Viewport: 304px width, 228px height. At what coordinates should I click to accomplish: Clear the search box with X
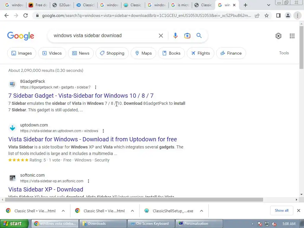point(161,36)
